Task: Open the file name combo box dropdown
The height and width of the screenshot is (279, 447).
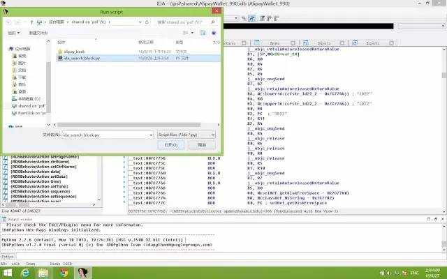Action: click(151, 135)
